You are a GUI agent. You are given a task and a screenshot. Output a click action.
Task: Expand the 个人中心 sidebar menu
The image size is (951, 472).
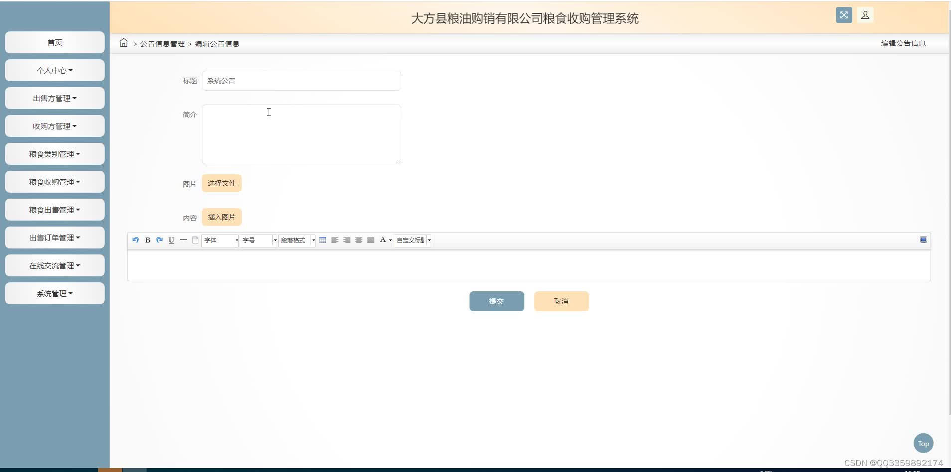(55, 70)
